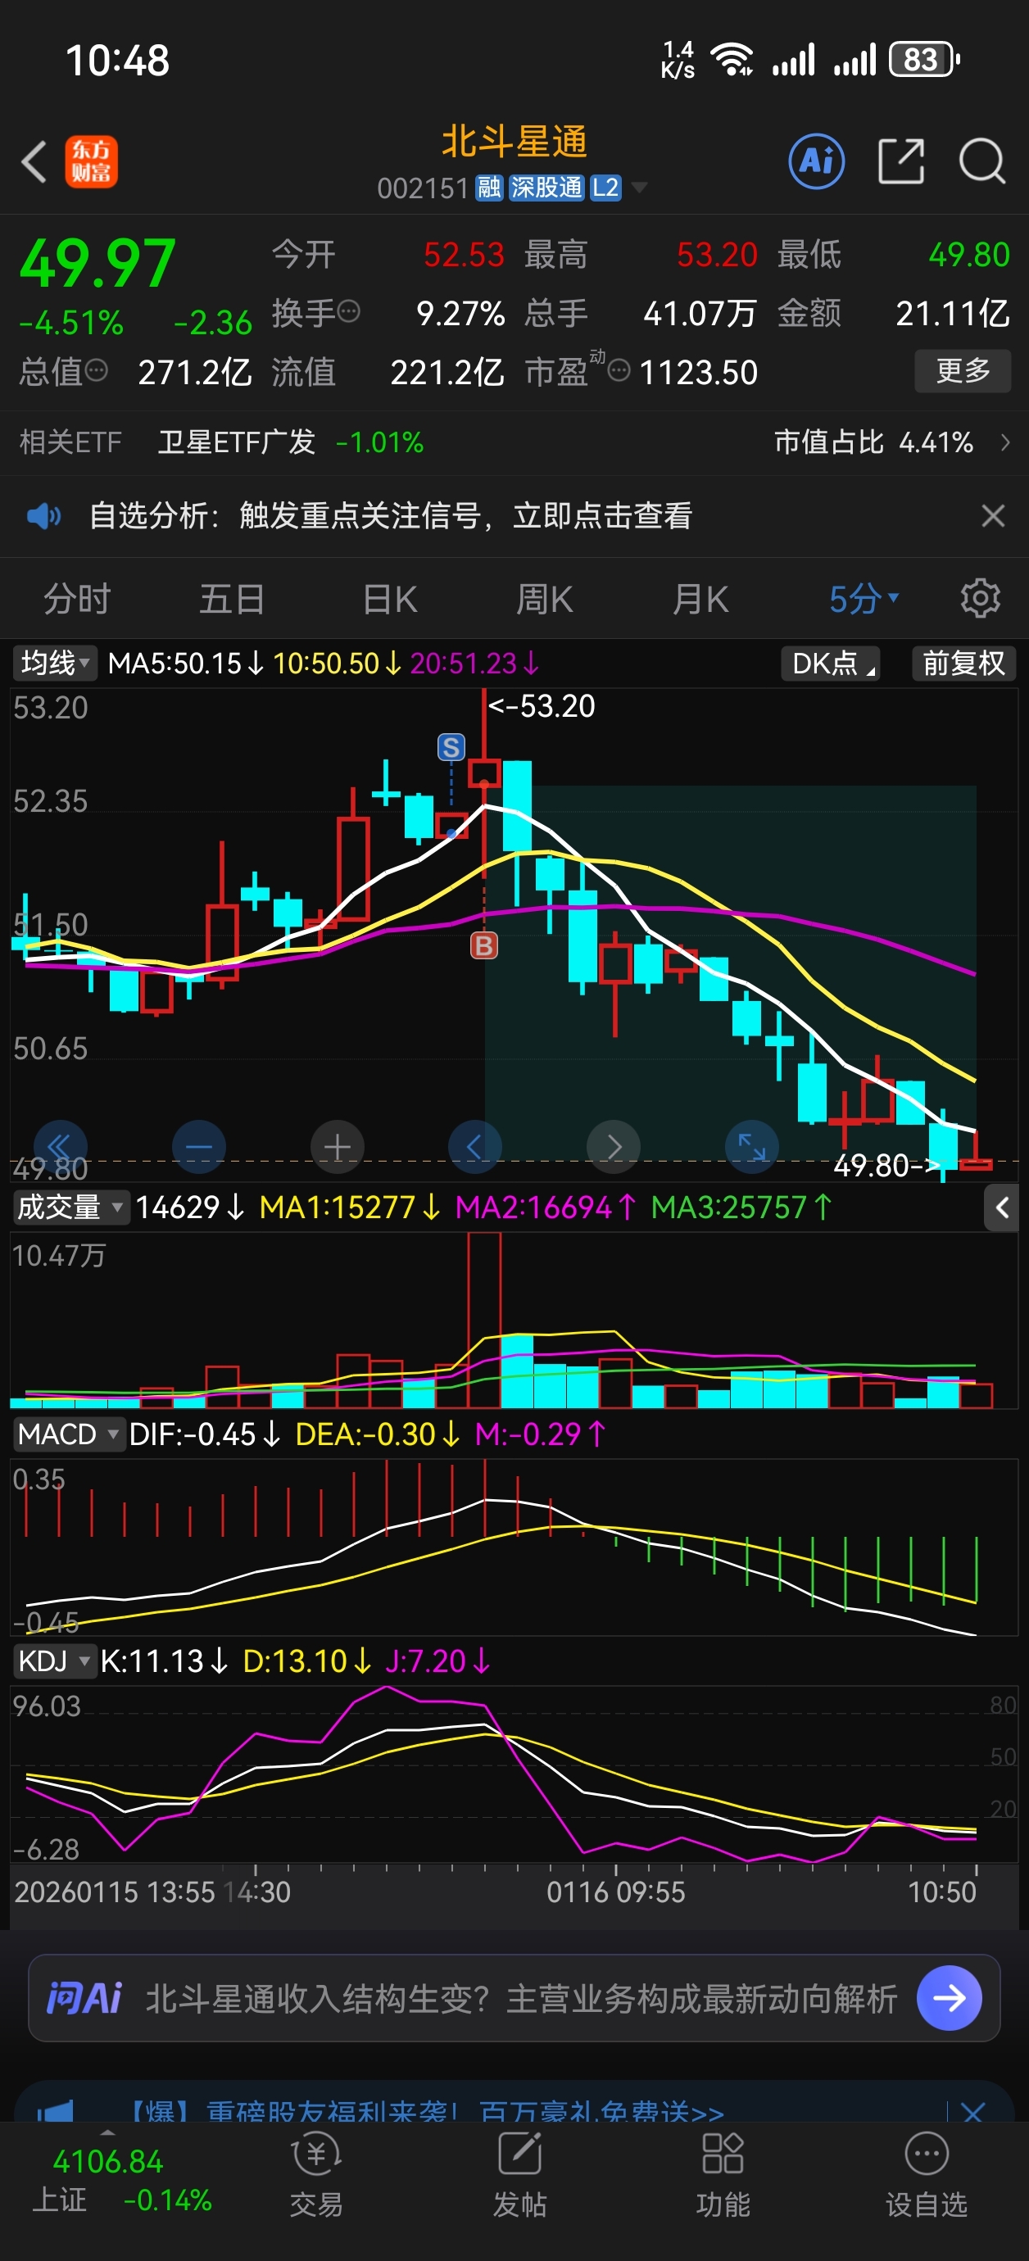Tap 市盈 info icon
Screen dimensions: 1029x2261
tap(619, 371)
